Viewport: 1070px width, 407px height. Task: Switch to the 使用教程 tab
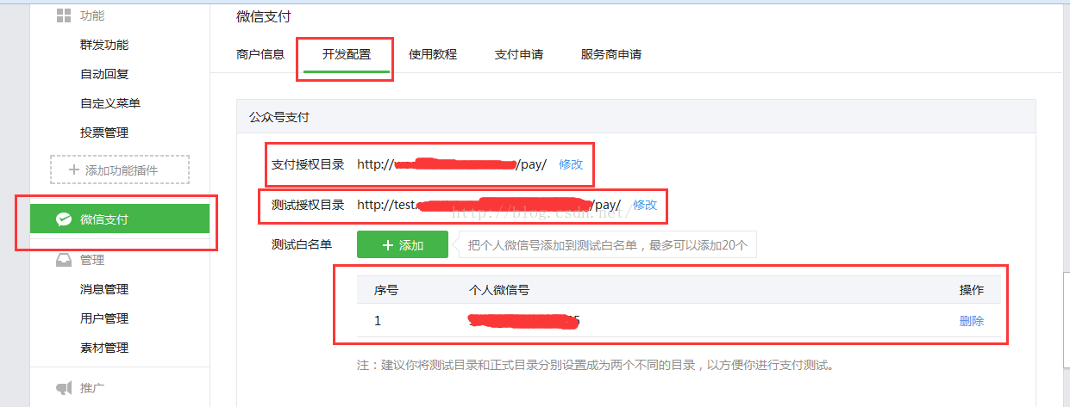coord(433,54)
